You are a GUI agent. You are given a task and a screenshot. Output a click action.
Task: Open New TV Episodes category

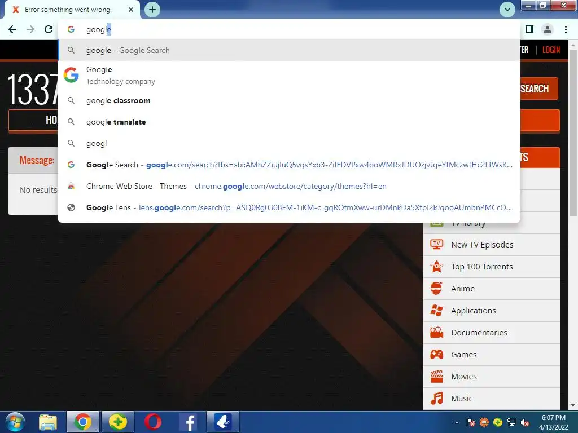click(482, 245)
